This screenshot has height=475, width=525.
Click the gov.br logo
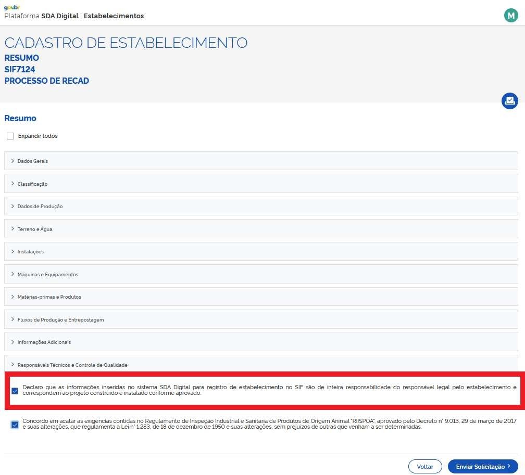(11, 7)
